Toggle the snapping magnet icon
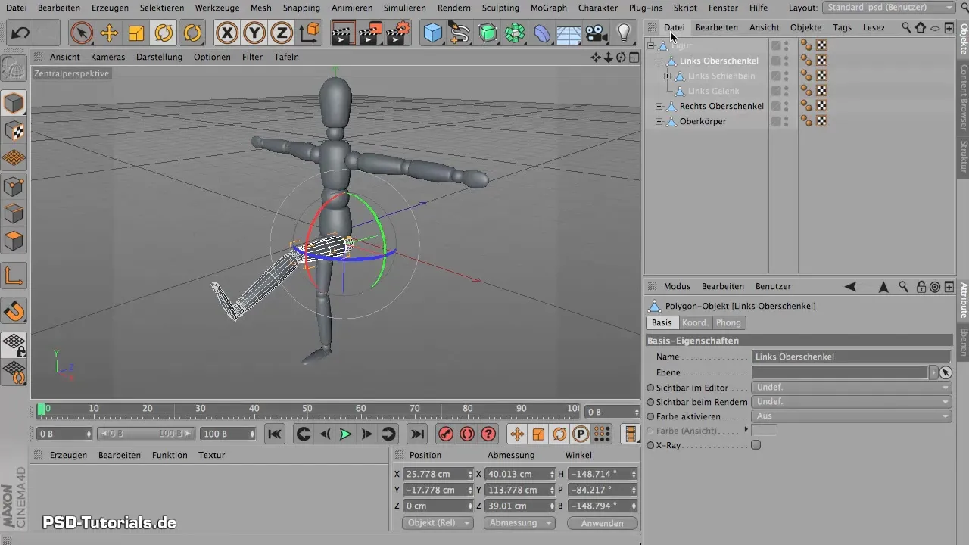 [14, 310]
